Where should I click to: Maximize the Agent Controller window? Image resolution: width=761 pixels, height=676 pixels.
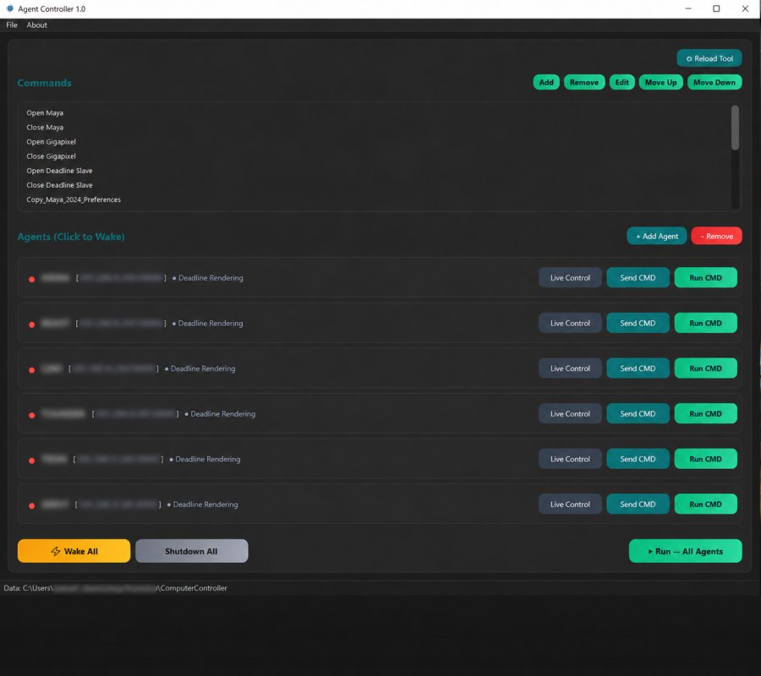pyautogui.click(x=716, y=8)
